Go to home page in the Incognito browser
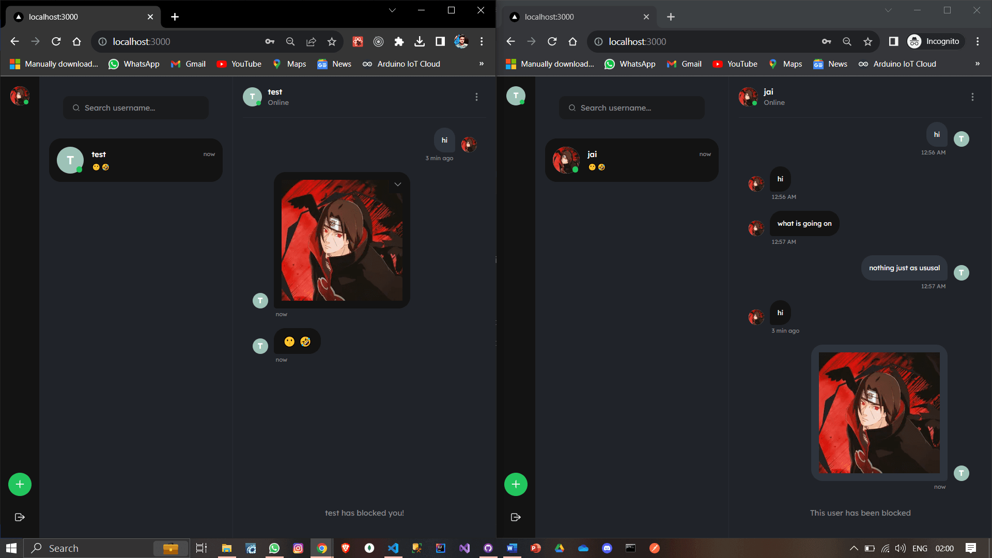 pyautogui.click(x=573, y=41)
